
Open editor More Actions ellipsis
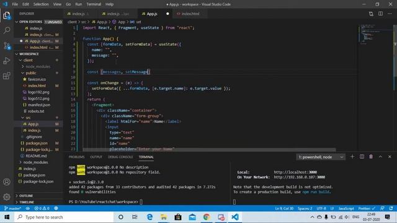coord(390,14)
